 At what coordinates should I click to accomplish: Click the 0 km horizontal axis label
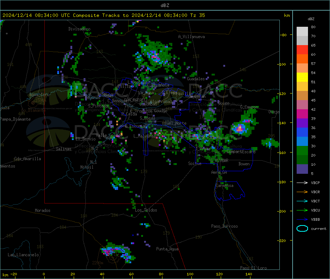pos(44,274)
